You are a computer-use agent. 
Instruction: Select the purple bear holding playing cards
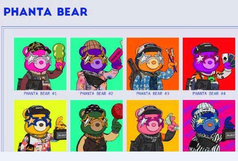click(x=209, y=64)
